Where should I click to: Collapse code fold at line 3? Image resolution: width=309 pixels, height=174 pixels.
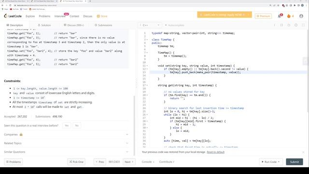click(147, 40)
